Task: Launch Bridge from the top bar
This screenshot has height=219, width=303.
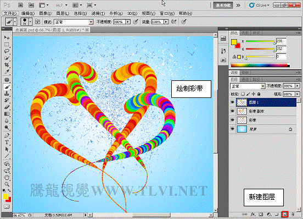Action: tap(20, 5)
